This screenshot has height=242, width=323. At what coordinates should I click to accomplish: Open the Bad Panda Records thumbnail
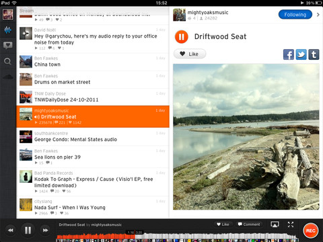click(x=26, y=176)
